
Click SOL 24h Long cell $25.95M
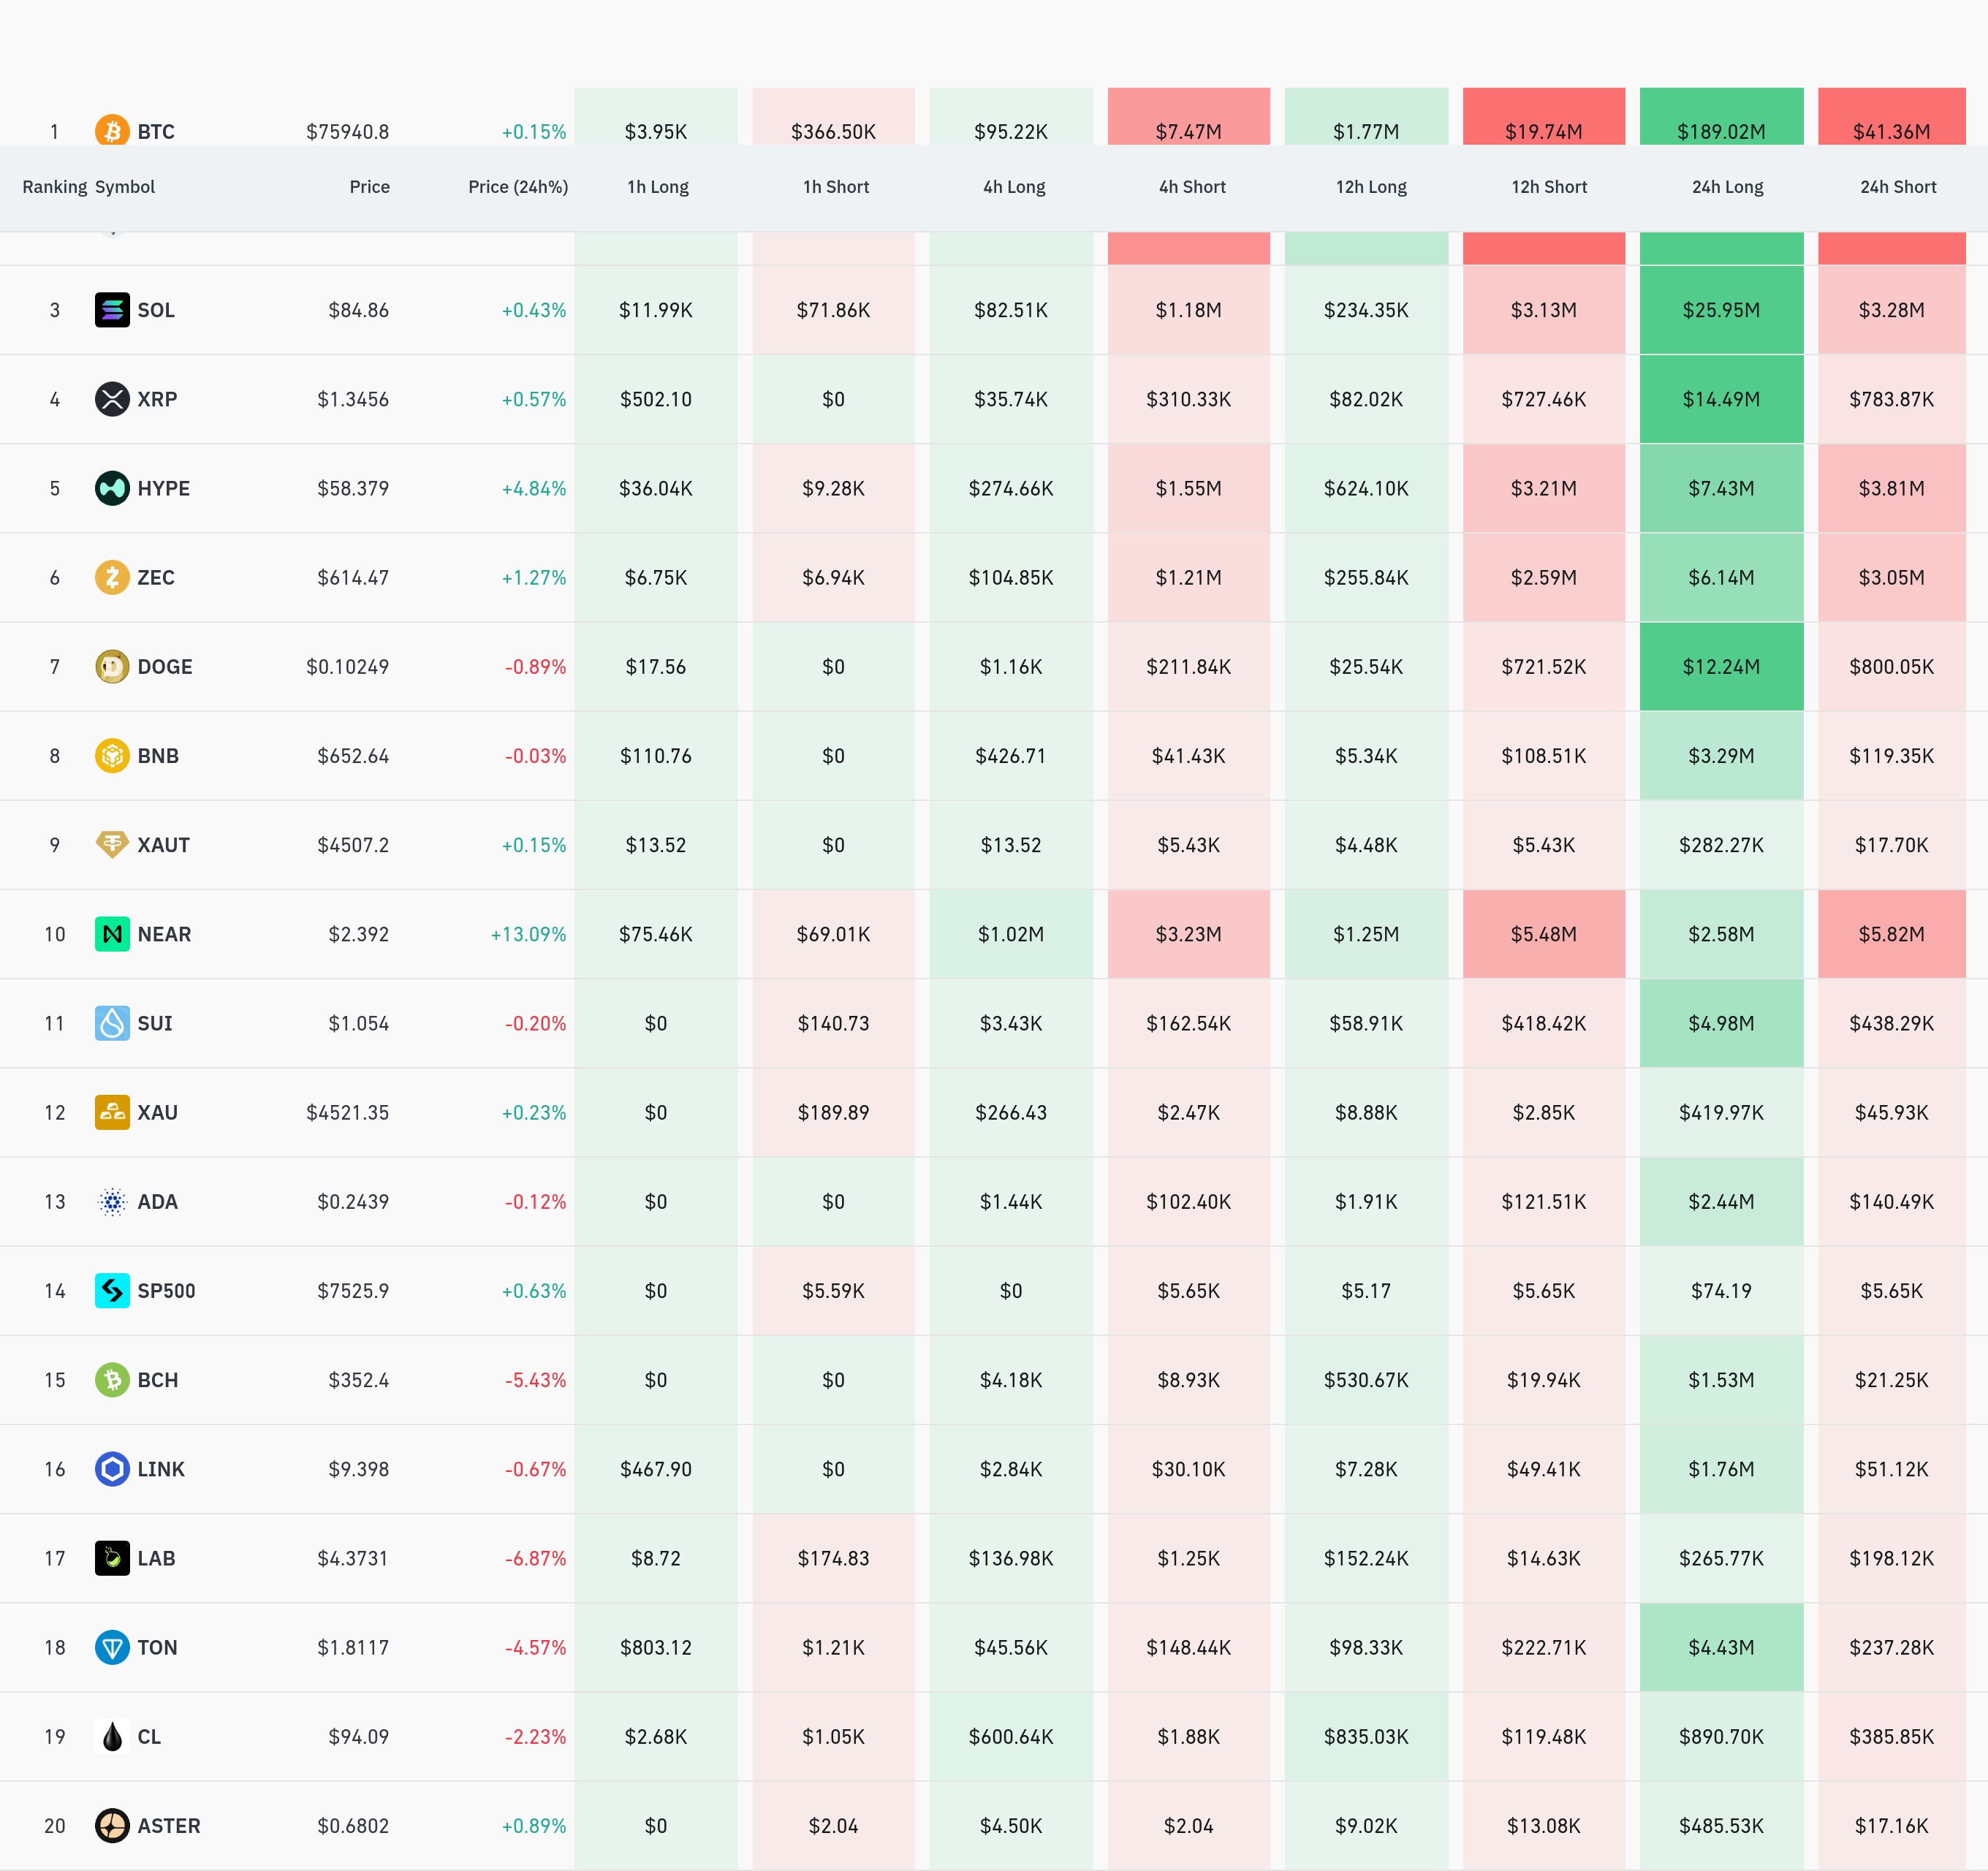coord(1722,310)
